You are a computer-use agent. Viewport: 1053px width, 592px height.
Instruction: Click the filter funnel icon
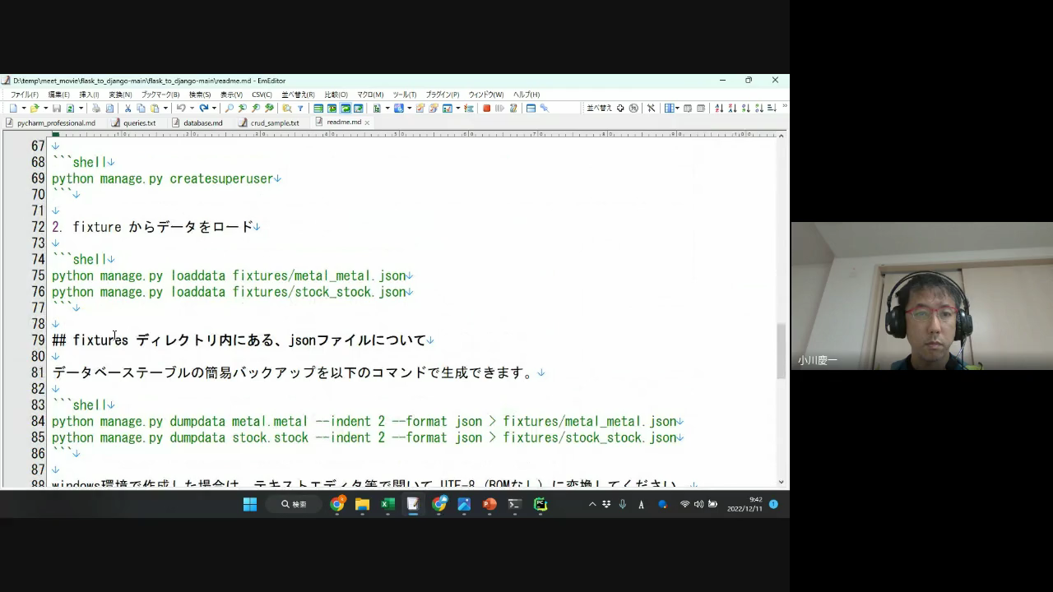[x=300, y=109]
